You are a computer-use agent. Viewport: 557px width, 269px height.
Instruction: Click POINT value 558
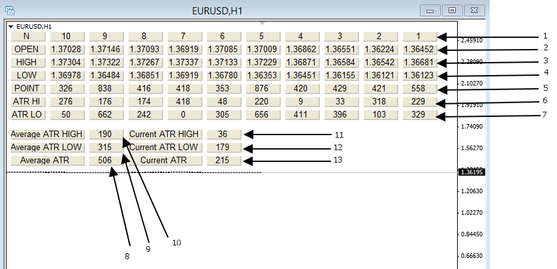tap(420, 89)
